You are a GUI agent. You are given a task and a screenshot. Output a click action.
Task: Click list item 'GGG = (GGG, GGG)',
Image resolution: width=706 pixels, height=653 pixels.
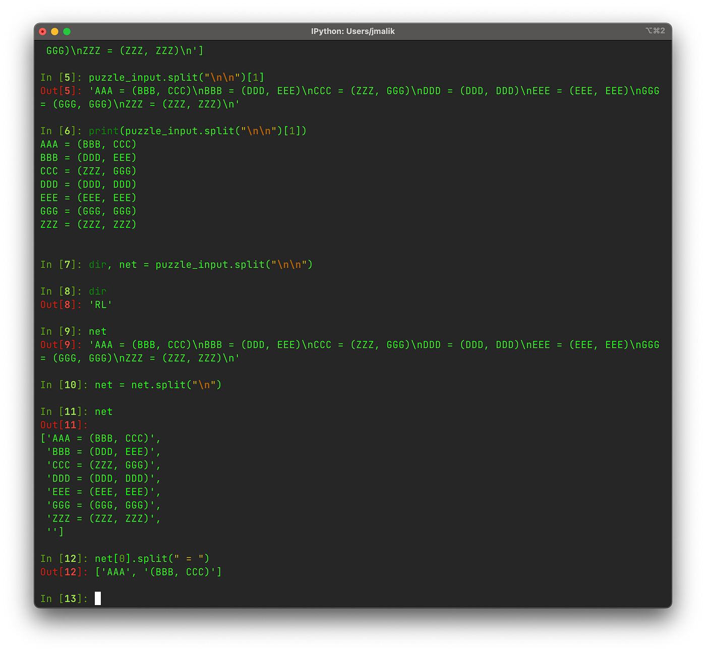104,505
